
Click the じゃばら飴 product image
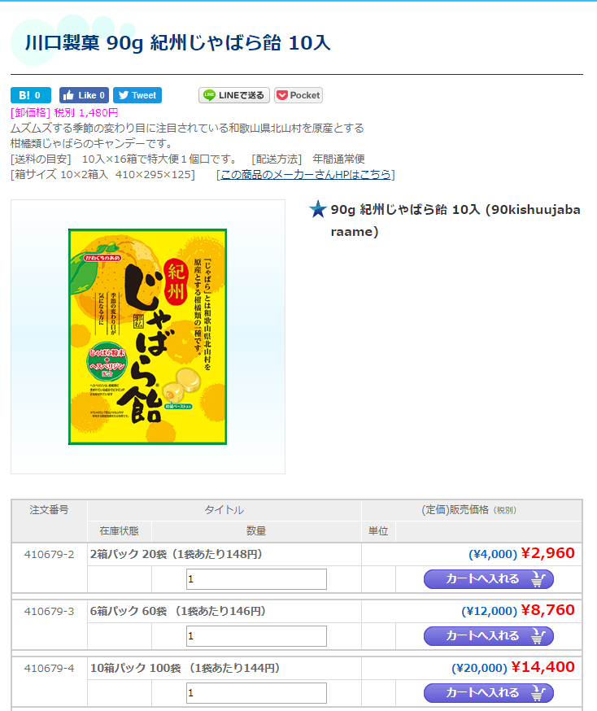[147, 337]
